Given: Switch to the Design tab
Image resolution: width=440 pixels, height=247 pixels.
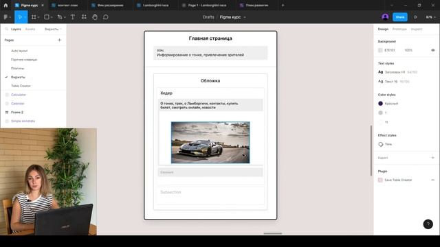Looking at the screenshot, I should pyautogui.click(x=383, y=29).
